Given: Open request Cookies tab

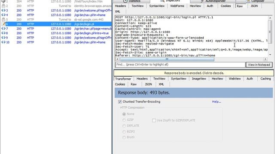Looking at the screenshot, I should (x=226, y=6).
